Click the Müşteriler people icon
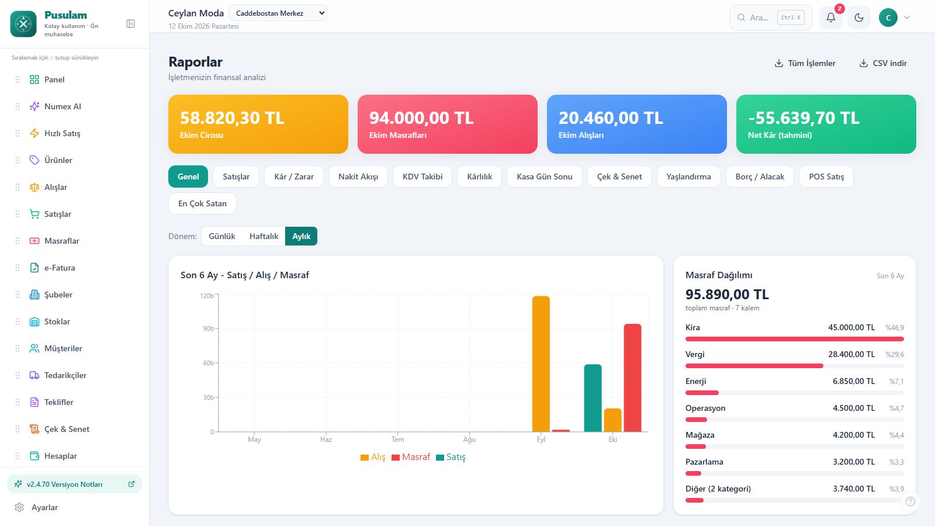This screenshot has width=935, height=526. click(34, 348)
